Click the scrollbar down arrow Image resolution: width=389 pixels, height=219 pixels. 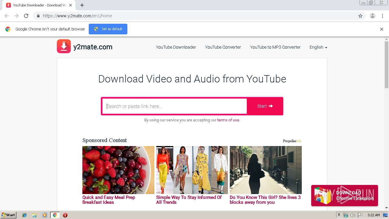tap(387, 208)
